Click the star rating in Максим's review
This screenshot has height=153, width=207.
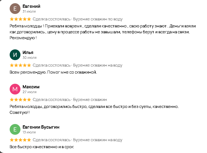[20, 100]
